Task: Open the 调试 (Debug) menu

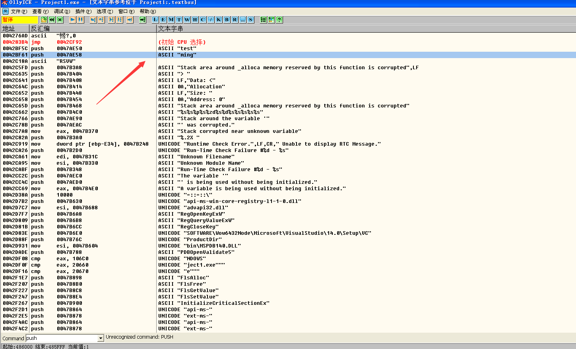Action: (61, 12)
